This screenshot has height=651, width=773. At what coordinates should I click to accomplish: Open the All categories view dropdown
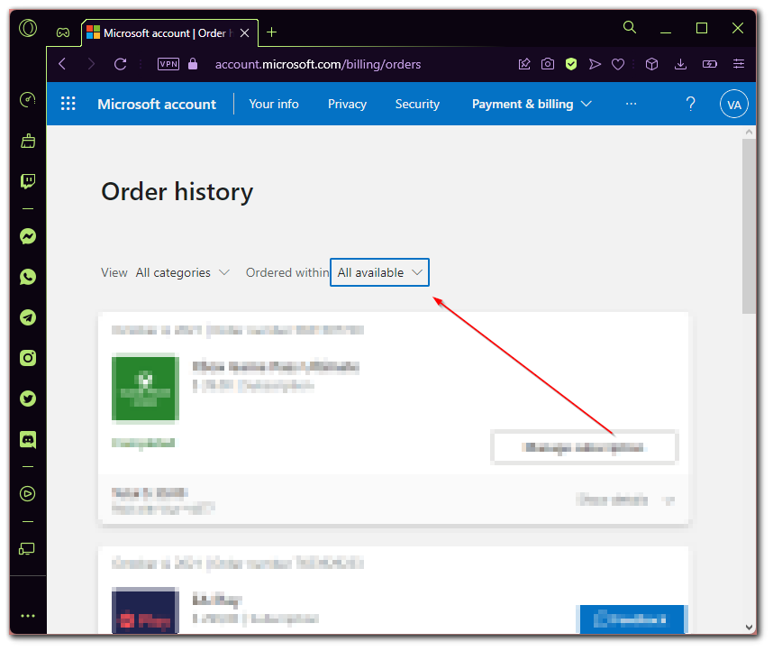point(183,272)
